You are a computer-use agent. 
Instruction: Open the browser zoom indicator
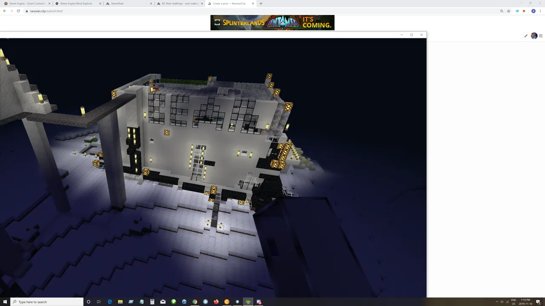click(502, 11)
